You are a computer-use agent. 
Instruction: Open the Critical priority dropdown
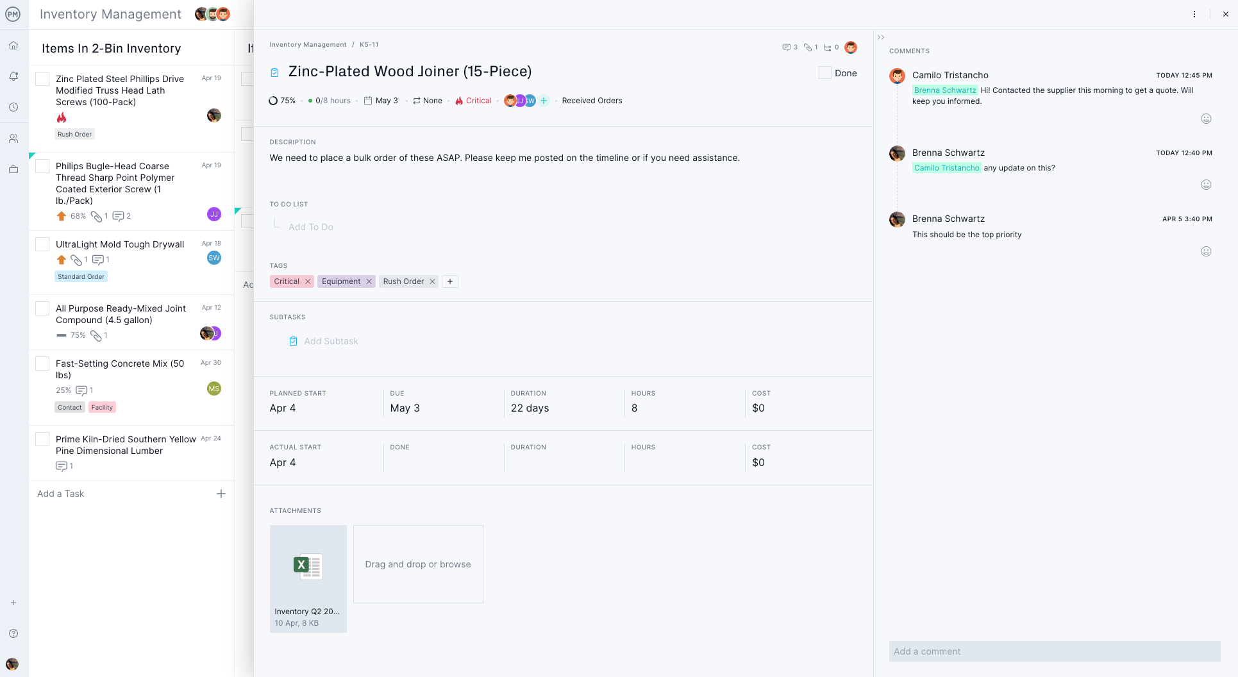pos(473,101)
